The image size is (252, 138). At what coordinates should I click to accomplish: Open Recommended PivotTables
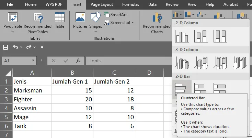[x=37, y=23]
